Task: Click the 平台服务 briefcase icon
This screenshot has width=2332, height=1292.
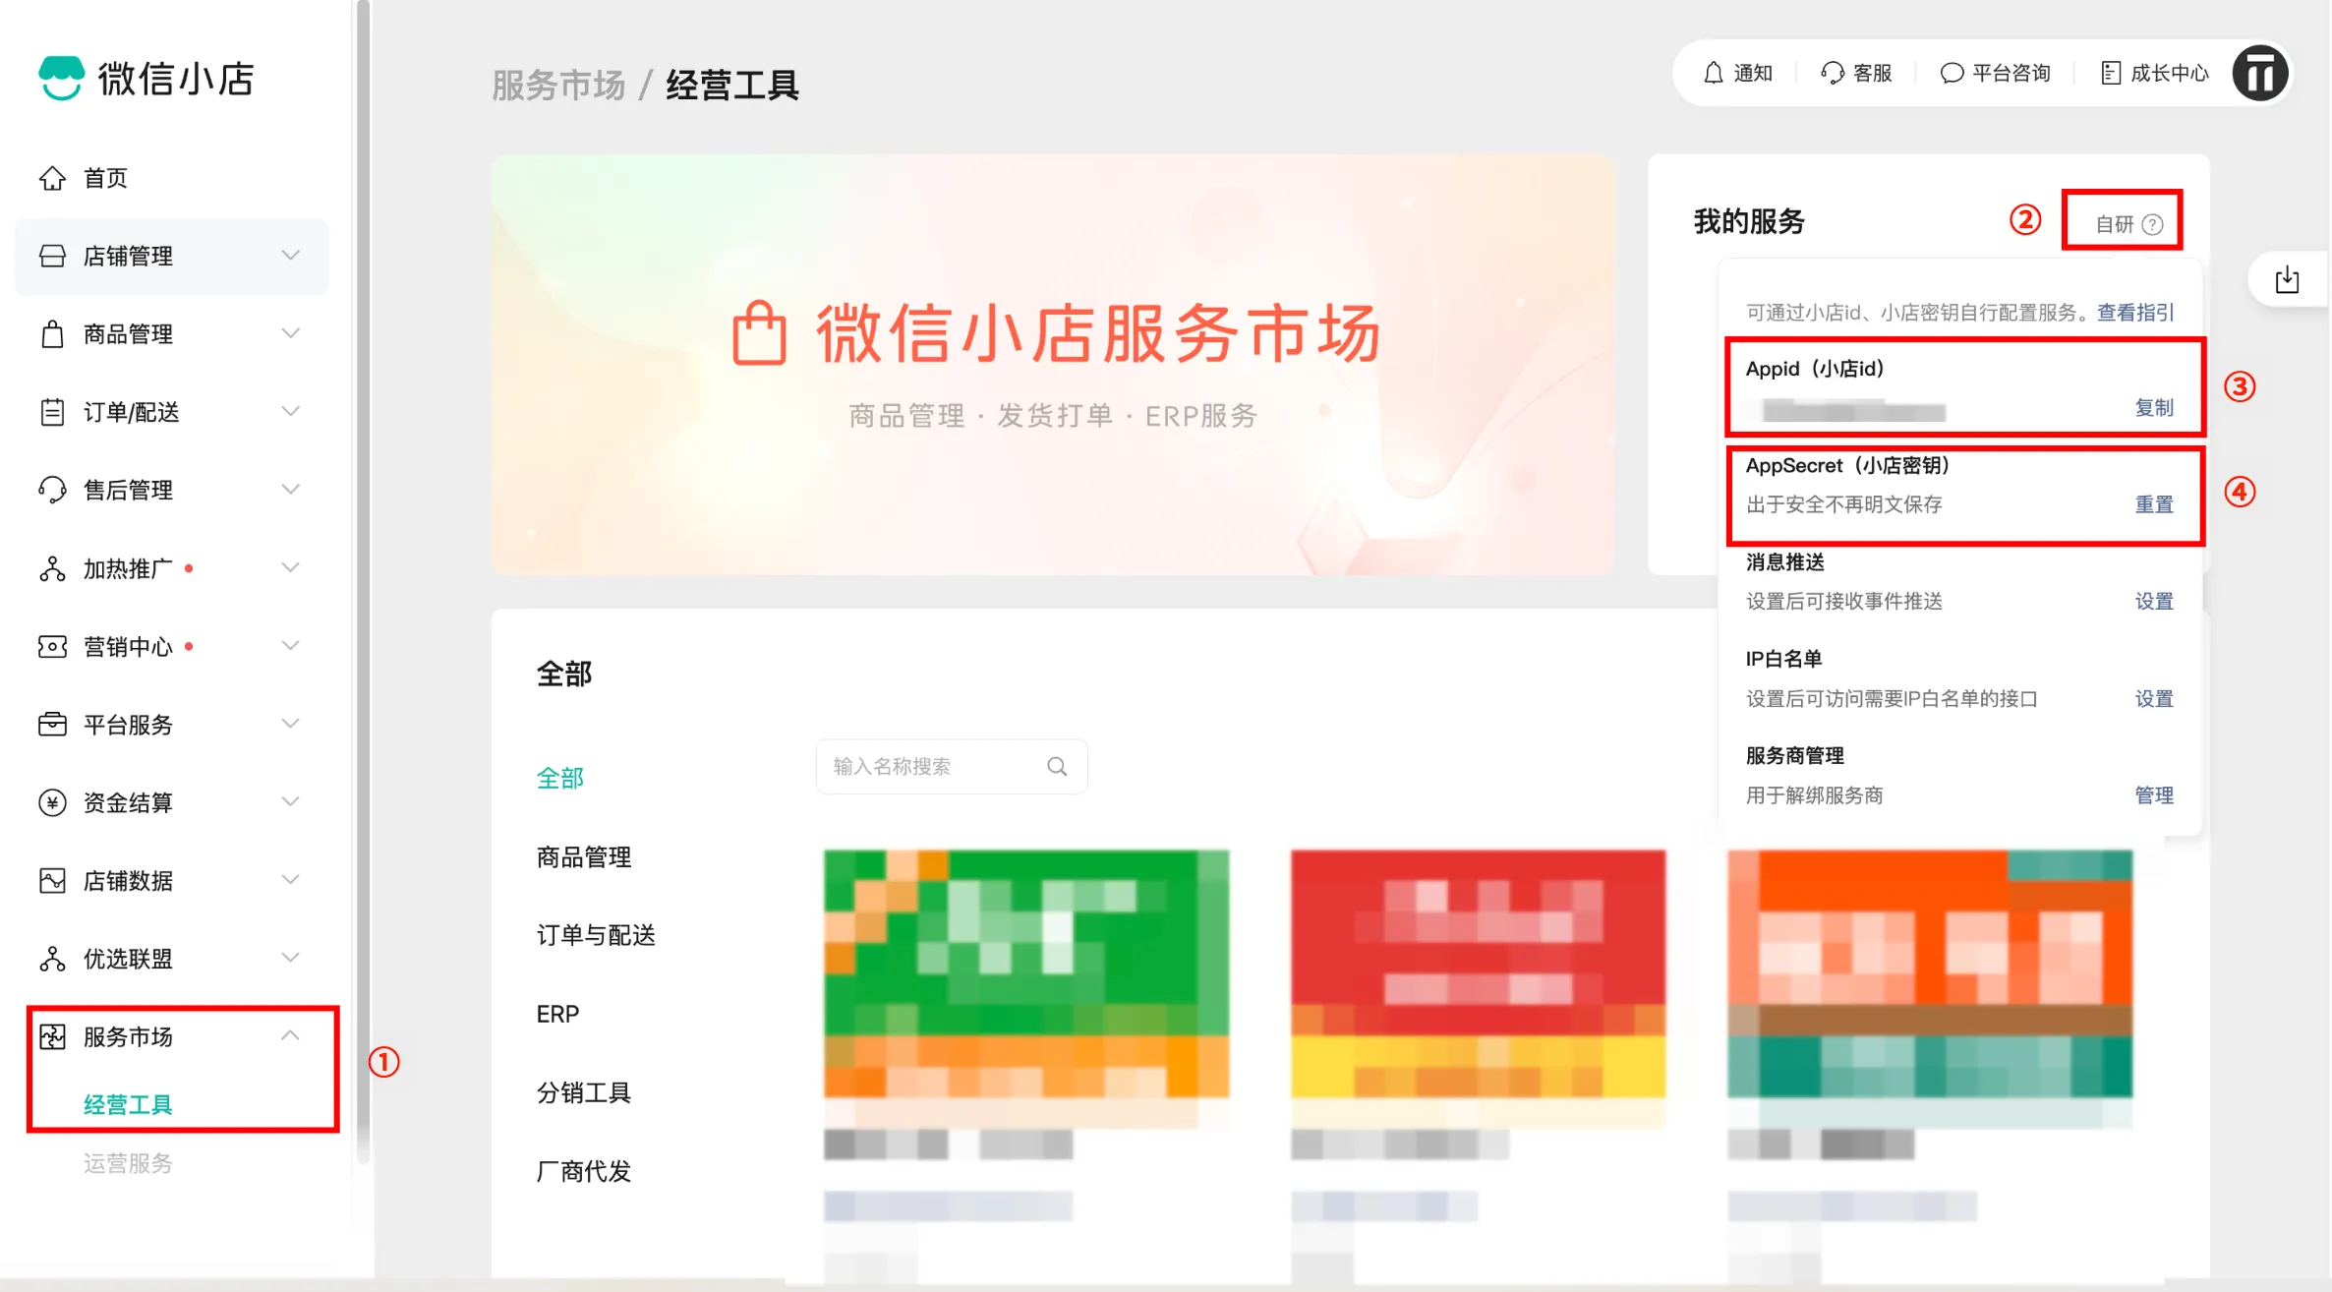Action: point(52,725)
